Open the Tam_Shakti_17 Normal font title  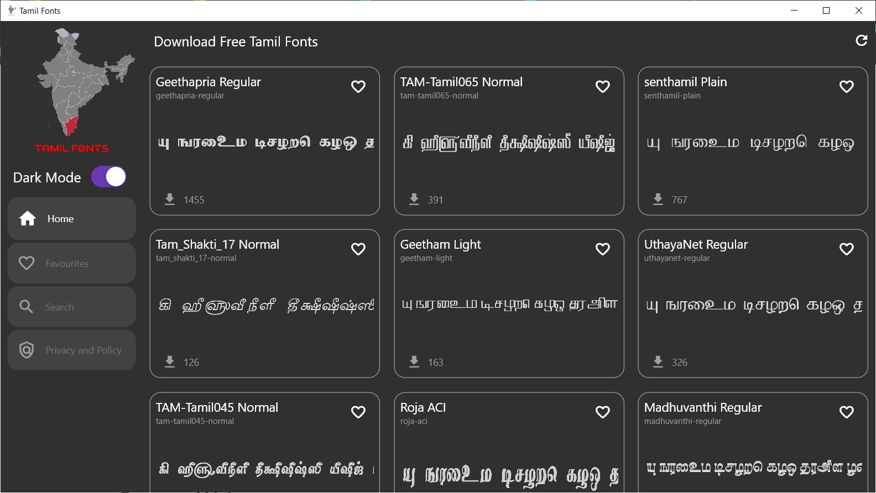[217, 244]
